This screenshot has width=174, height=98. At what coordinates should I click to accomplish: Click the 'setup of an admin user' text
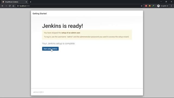[x=71, y=33]
